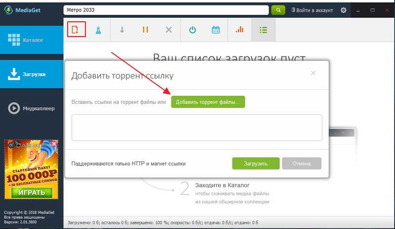Open the scheduler calendar icon

(x=216, y=30)
